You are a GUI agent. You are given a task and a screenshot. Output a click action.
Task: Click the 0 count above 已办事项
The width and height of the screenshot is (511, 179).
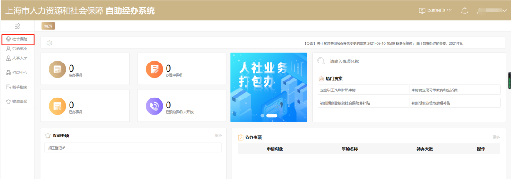click(71, 105)
